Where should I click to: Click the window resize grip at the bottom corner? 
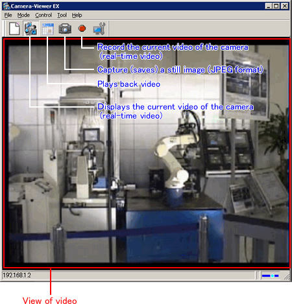286,277
